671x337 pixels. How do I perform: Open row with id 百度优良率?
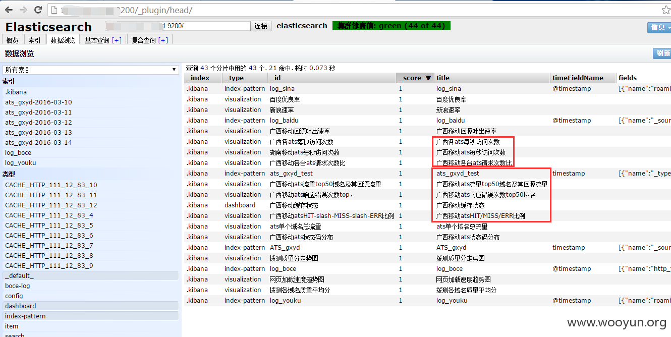[x=428, y=99]
